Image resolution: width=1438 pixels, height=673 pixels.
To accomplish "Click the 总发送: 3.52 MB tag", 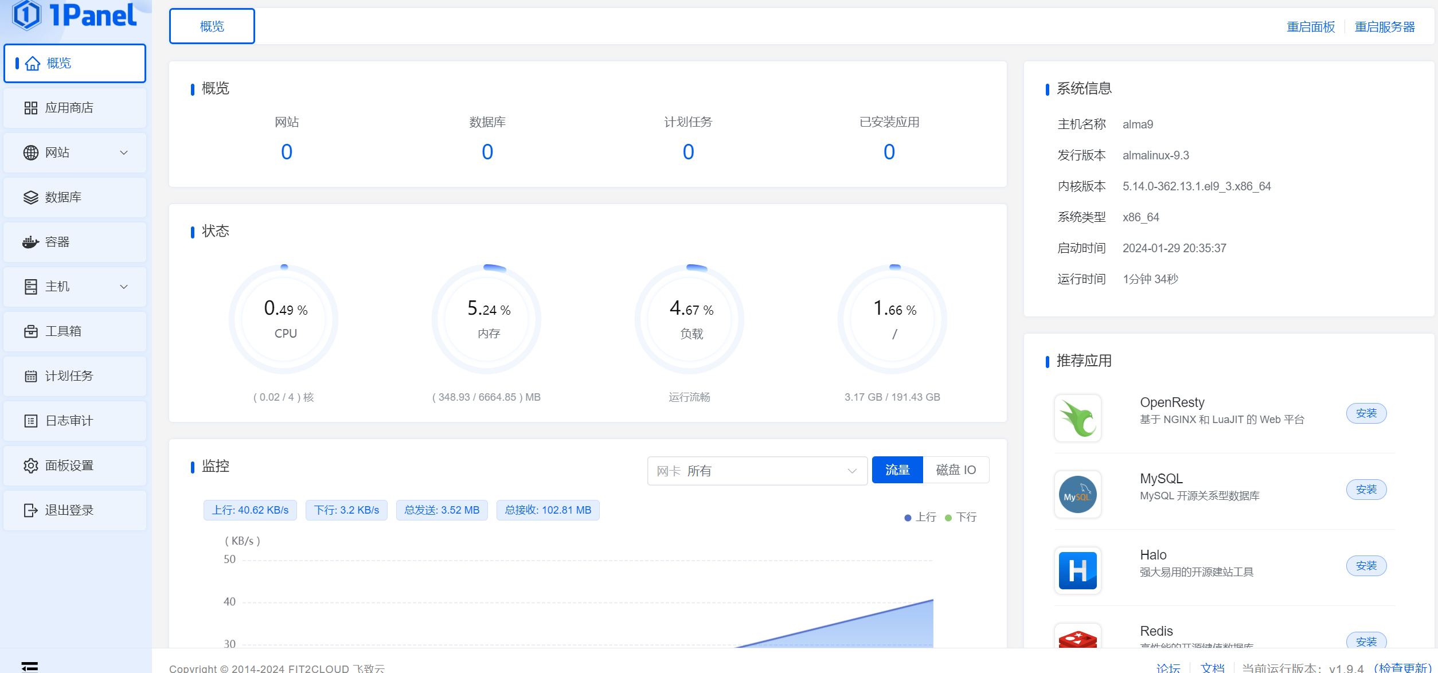I will pos(442,510).
